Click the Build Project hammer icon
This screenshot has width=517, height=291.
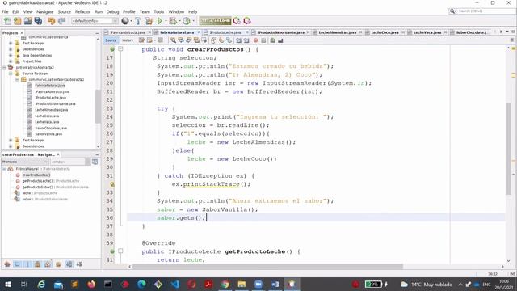(138, 21)
